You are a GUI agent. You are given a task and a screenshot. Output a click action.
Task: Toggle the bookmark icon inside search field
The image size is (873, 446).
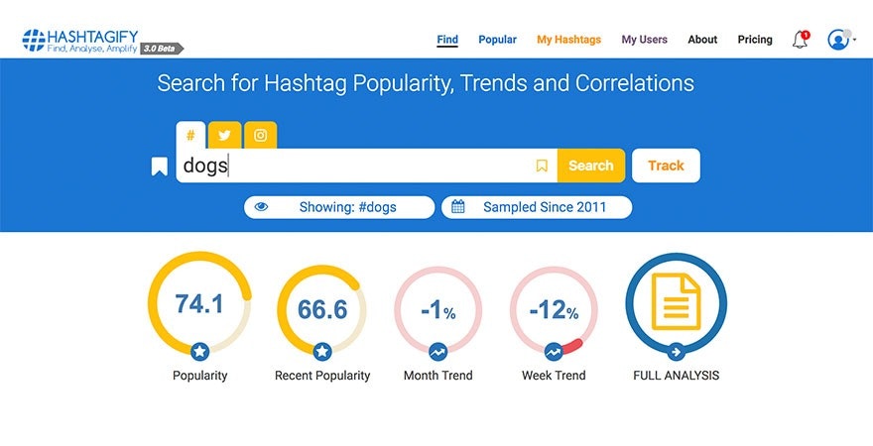(x=542, y=167)
